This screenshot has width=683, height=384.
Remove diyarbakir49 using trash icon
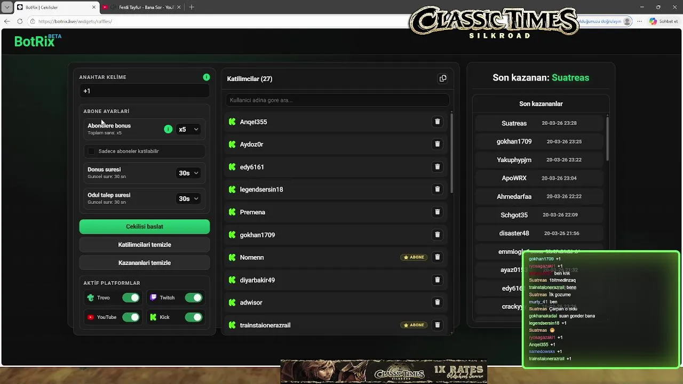point(437,279)
